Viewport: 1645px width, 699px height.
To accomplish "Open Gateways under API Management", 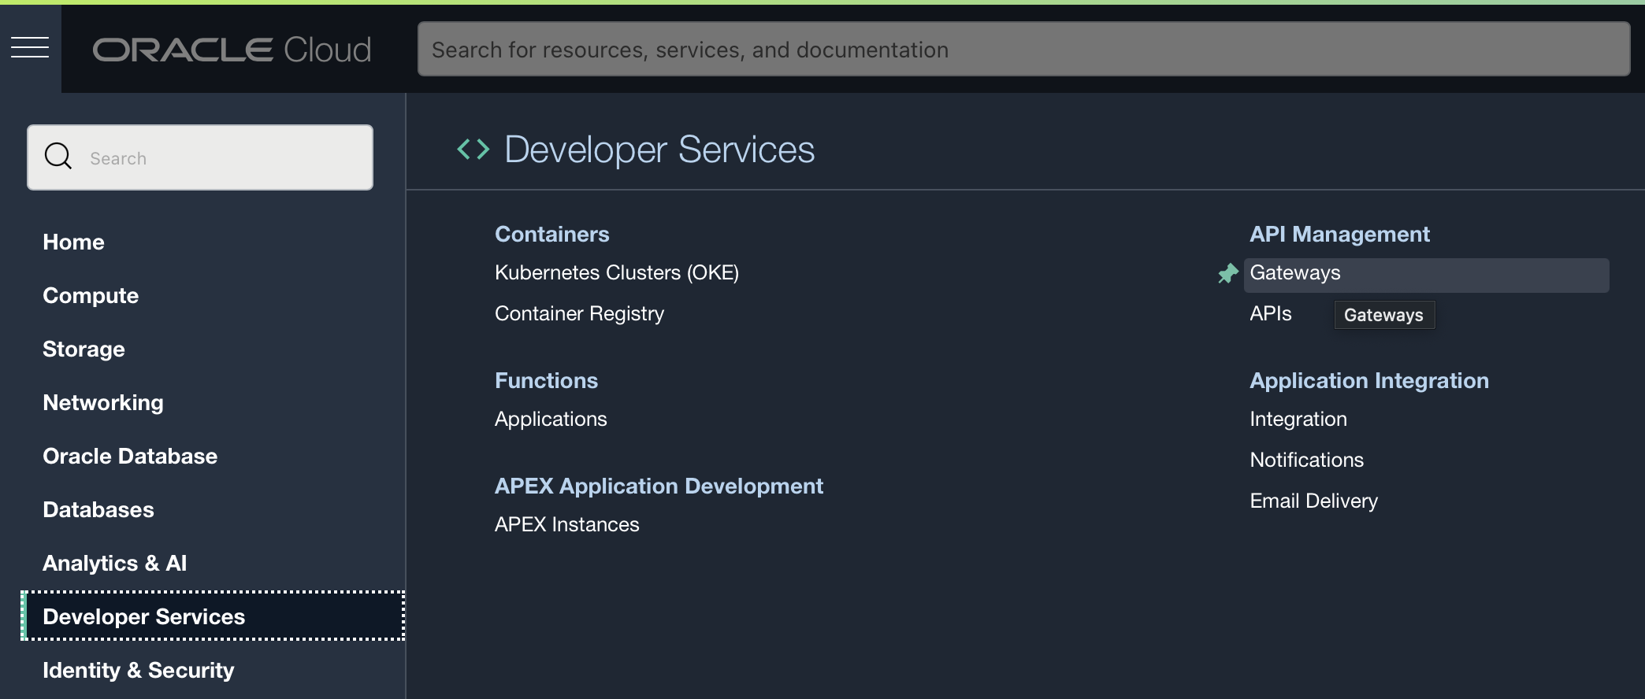I will (x=1294, y=273).
